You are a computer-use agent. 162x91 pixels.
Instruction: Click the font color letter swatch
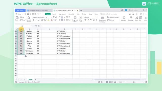click(52, 20)
